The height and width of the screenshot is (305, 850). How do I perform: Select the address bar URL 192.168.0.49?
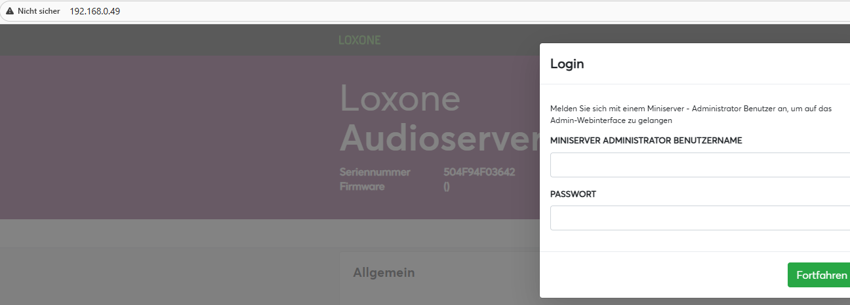click(x=94, y=11)
